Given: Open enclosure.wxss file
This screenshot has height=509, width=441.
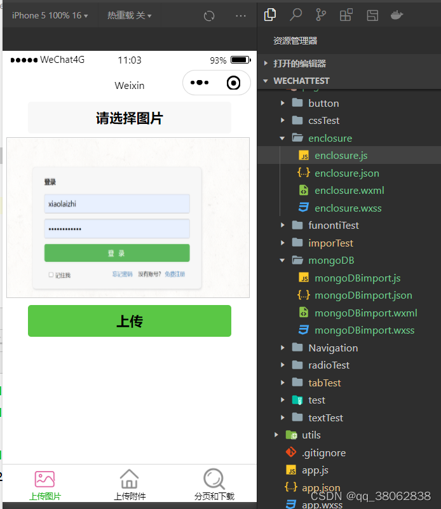Looking at the screenshot, I should tap(349, 208).
